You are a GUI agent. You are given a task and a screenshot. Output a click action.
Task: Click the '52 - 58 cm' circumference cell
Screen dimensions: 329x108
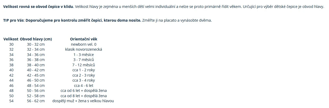pos(36,96)
